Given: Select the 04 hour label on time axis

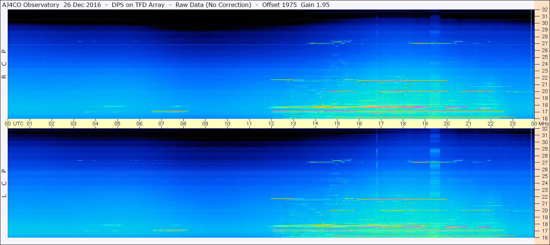Looking at the screenshot, I should pyautogui.click(x=96, y=124).
